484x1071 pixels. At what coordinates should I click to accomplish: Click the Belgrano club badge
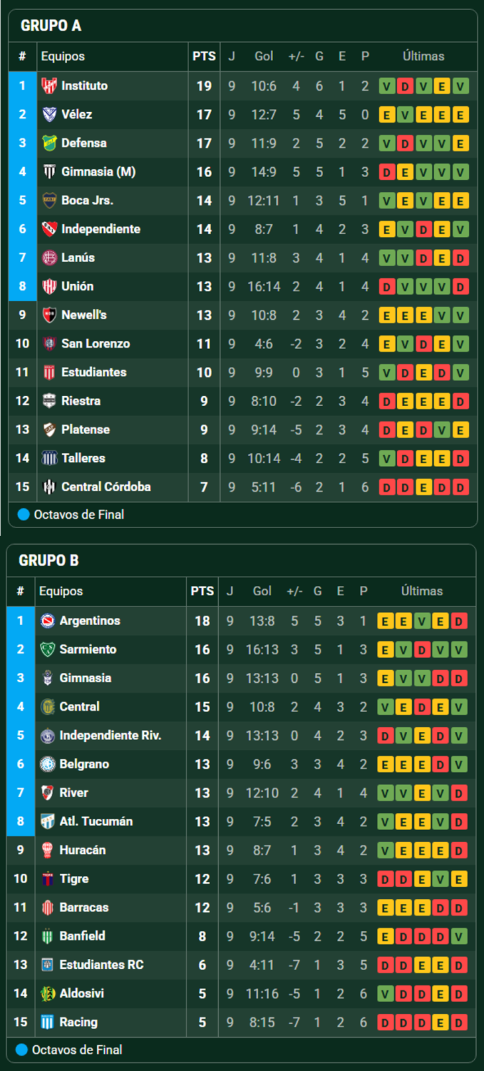(x=47, y=764)
